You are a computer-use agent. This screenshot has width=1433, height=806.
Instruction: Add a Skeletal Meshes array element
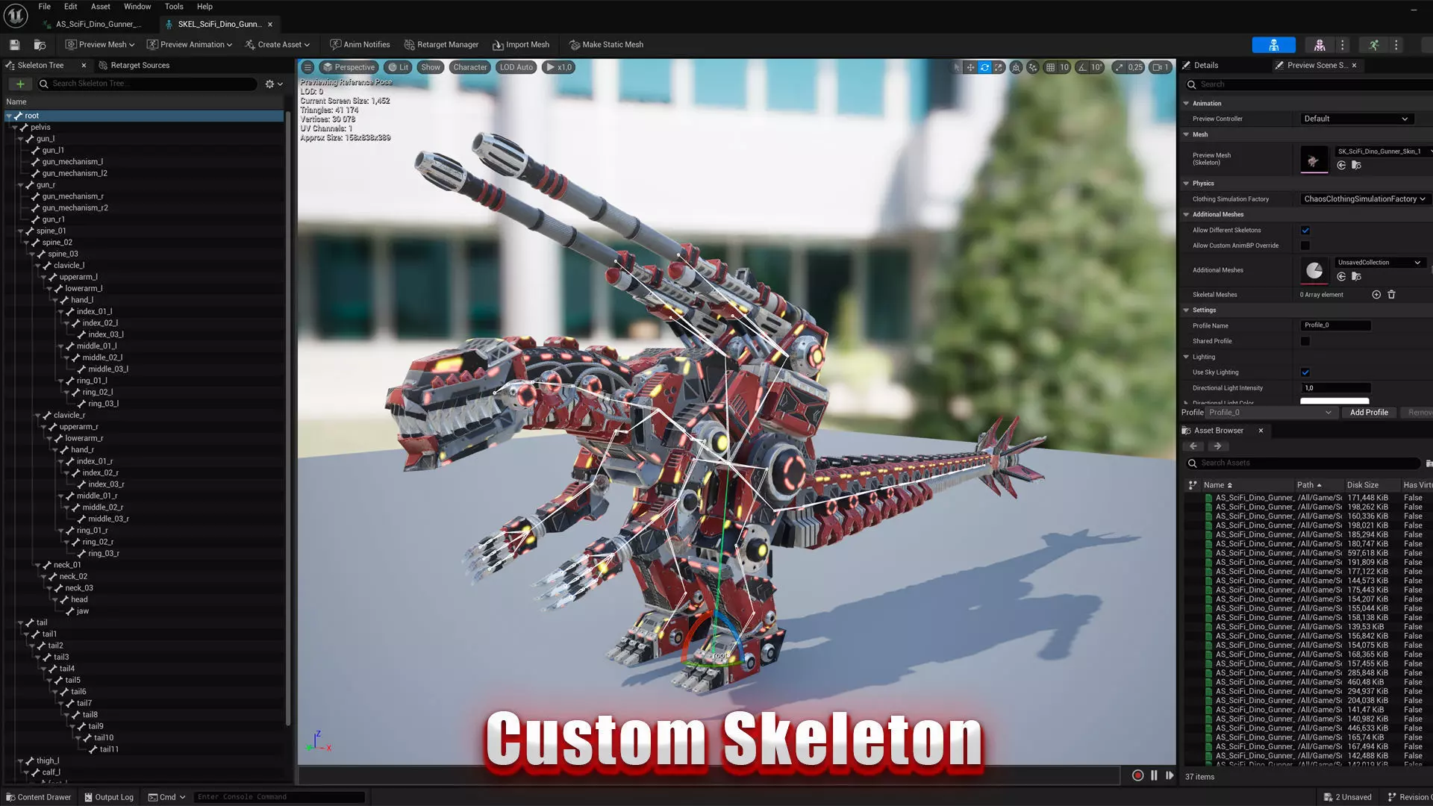1376,295
